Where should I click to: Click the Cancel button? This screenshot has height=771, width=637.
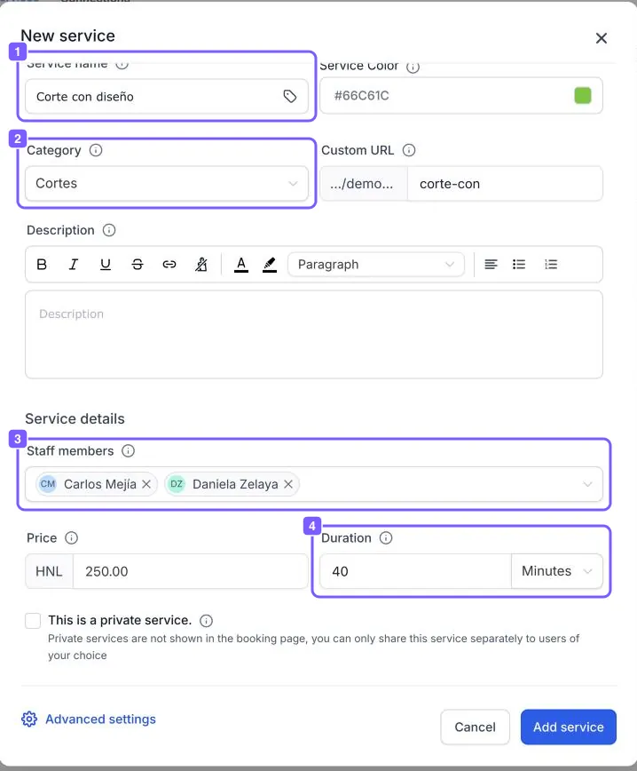click(x=475, y=727)
